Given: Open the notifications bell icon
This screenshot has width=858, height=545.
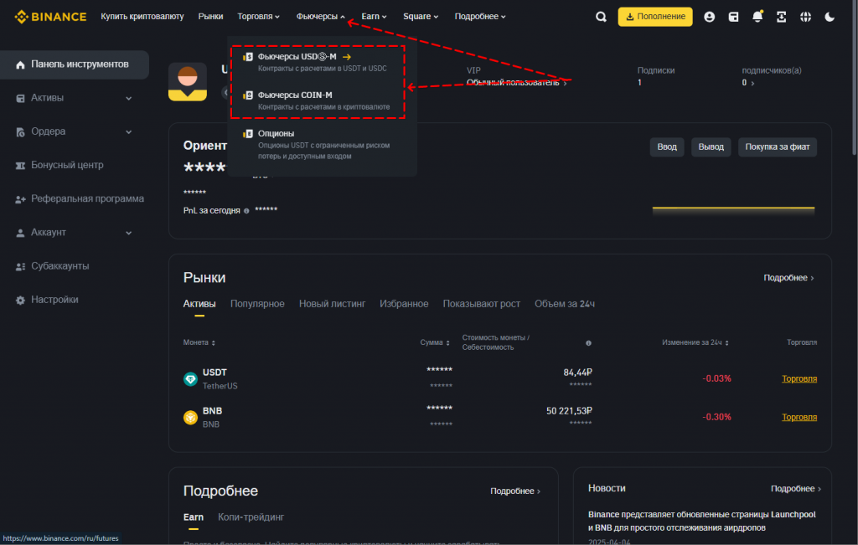Looking at the screenshot, I should 757,17.
